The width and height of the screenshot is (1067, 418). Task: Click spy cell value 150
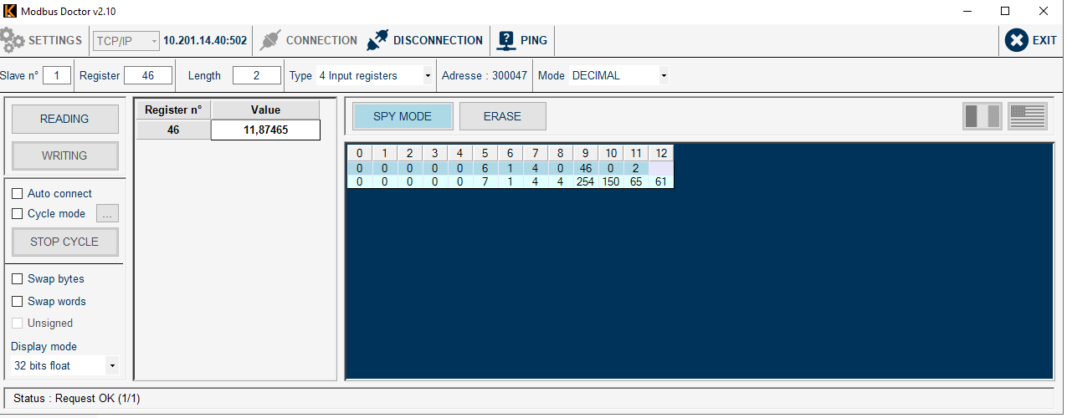click(x=611, y=181)
